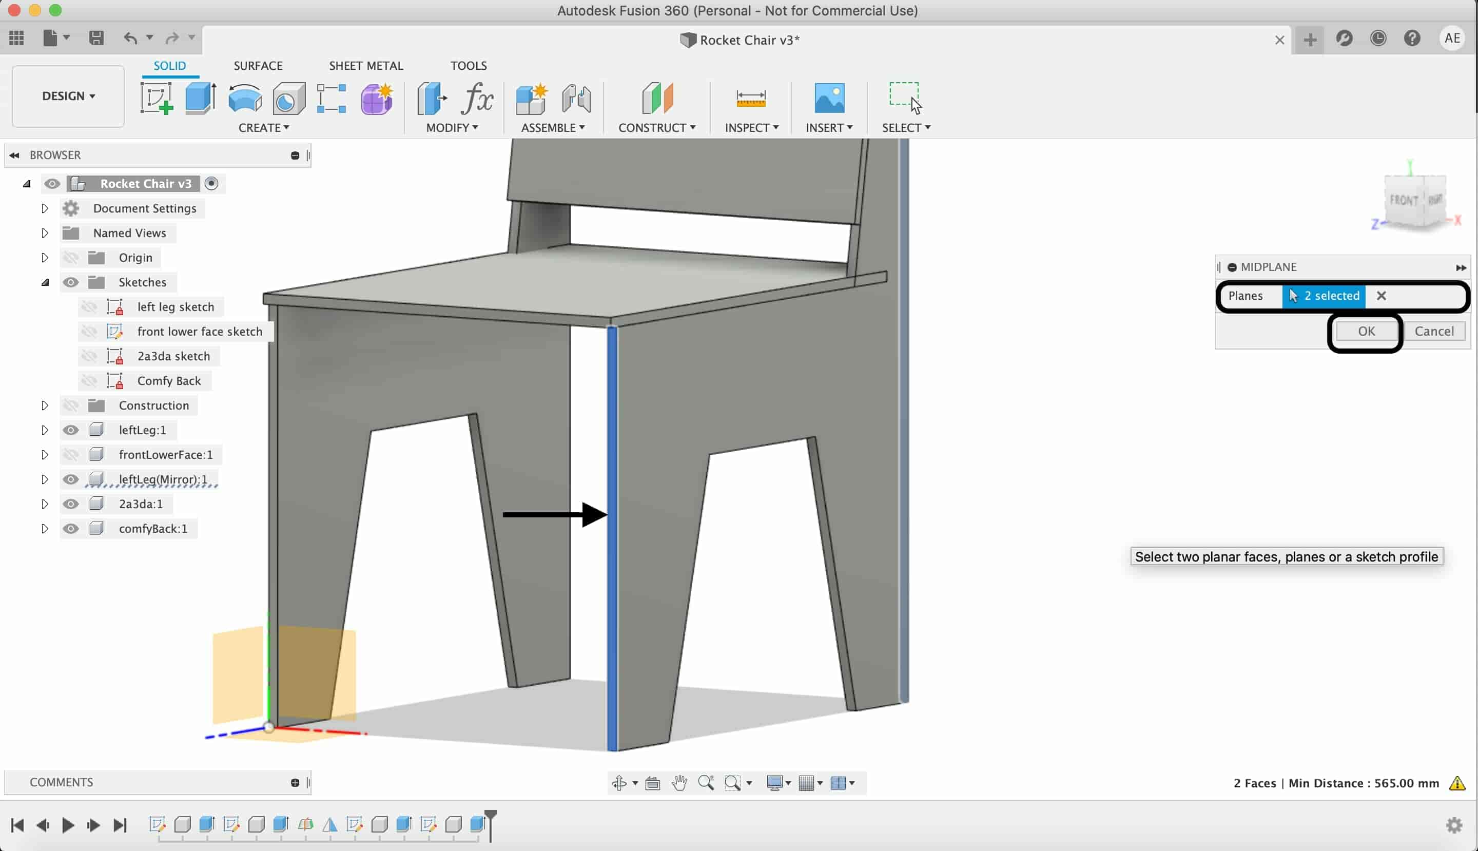Open the MODIFY dropdown menu
This screenshot has height=851, width=1478.
click(452, 127)
